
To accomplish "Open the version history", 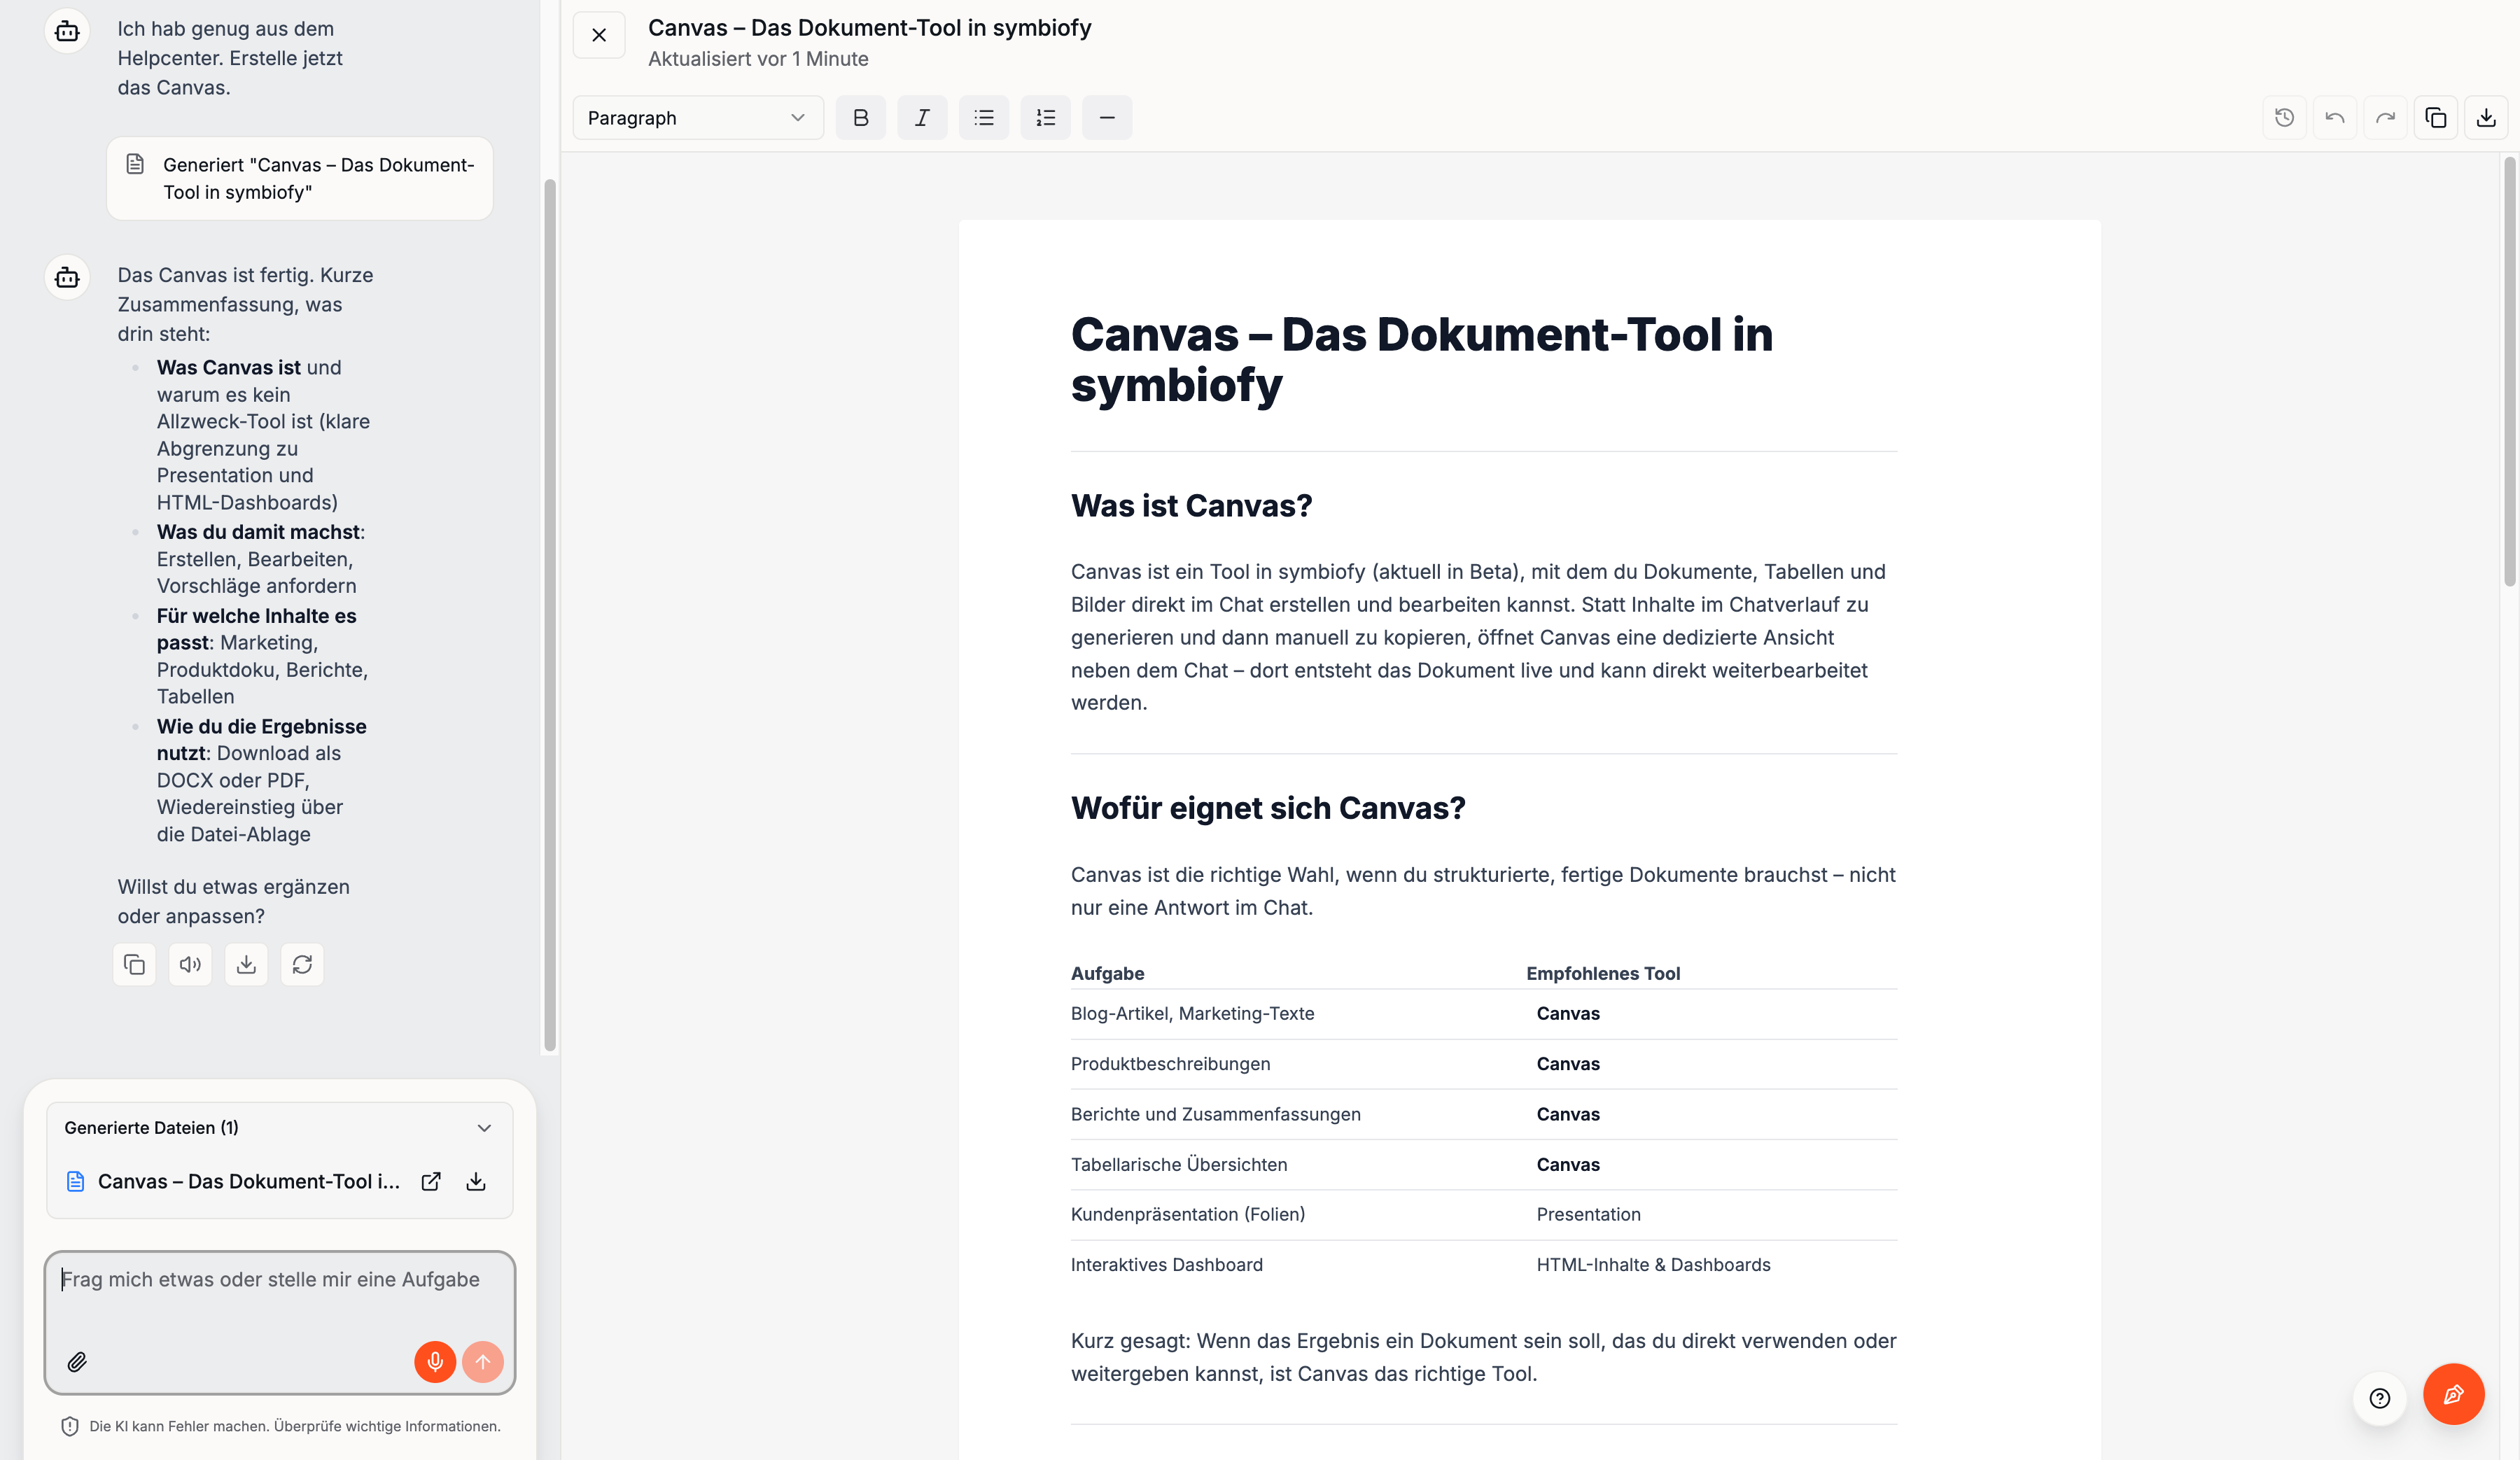I will click(x=2285, y=118).
